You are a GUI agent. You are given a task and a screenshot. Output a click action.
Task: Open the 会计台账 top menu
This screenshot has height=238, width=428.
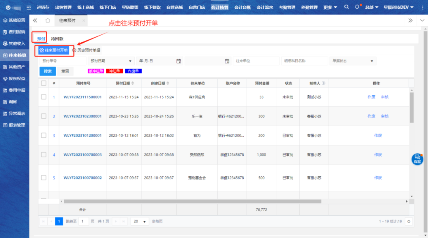coord(243,7)
